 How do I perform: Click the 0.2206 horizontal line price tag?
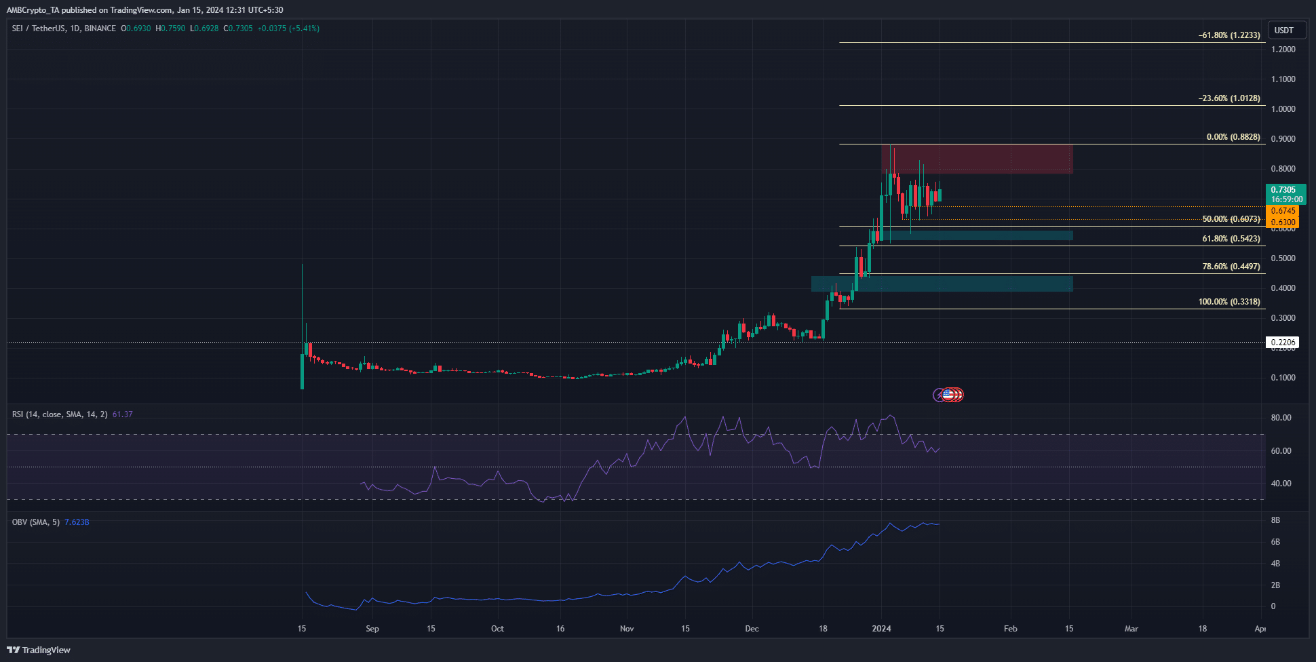(x=1283, y=343)
